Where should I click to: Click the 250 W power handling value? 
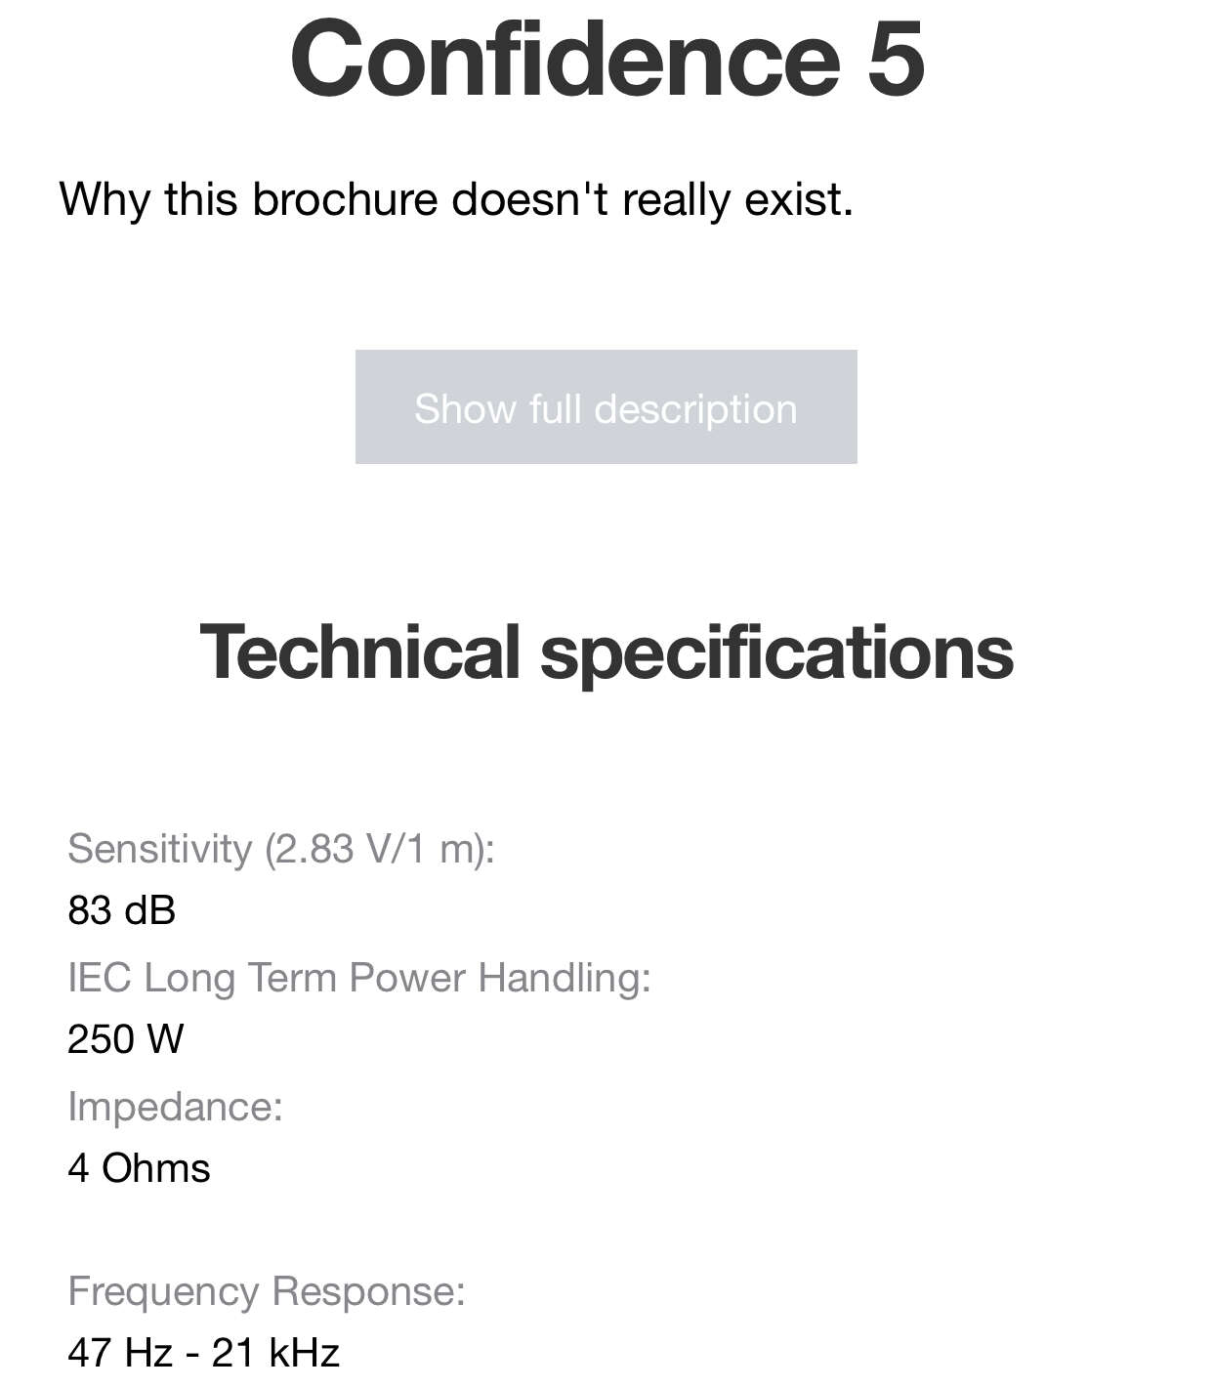[x=125, y=1038]
